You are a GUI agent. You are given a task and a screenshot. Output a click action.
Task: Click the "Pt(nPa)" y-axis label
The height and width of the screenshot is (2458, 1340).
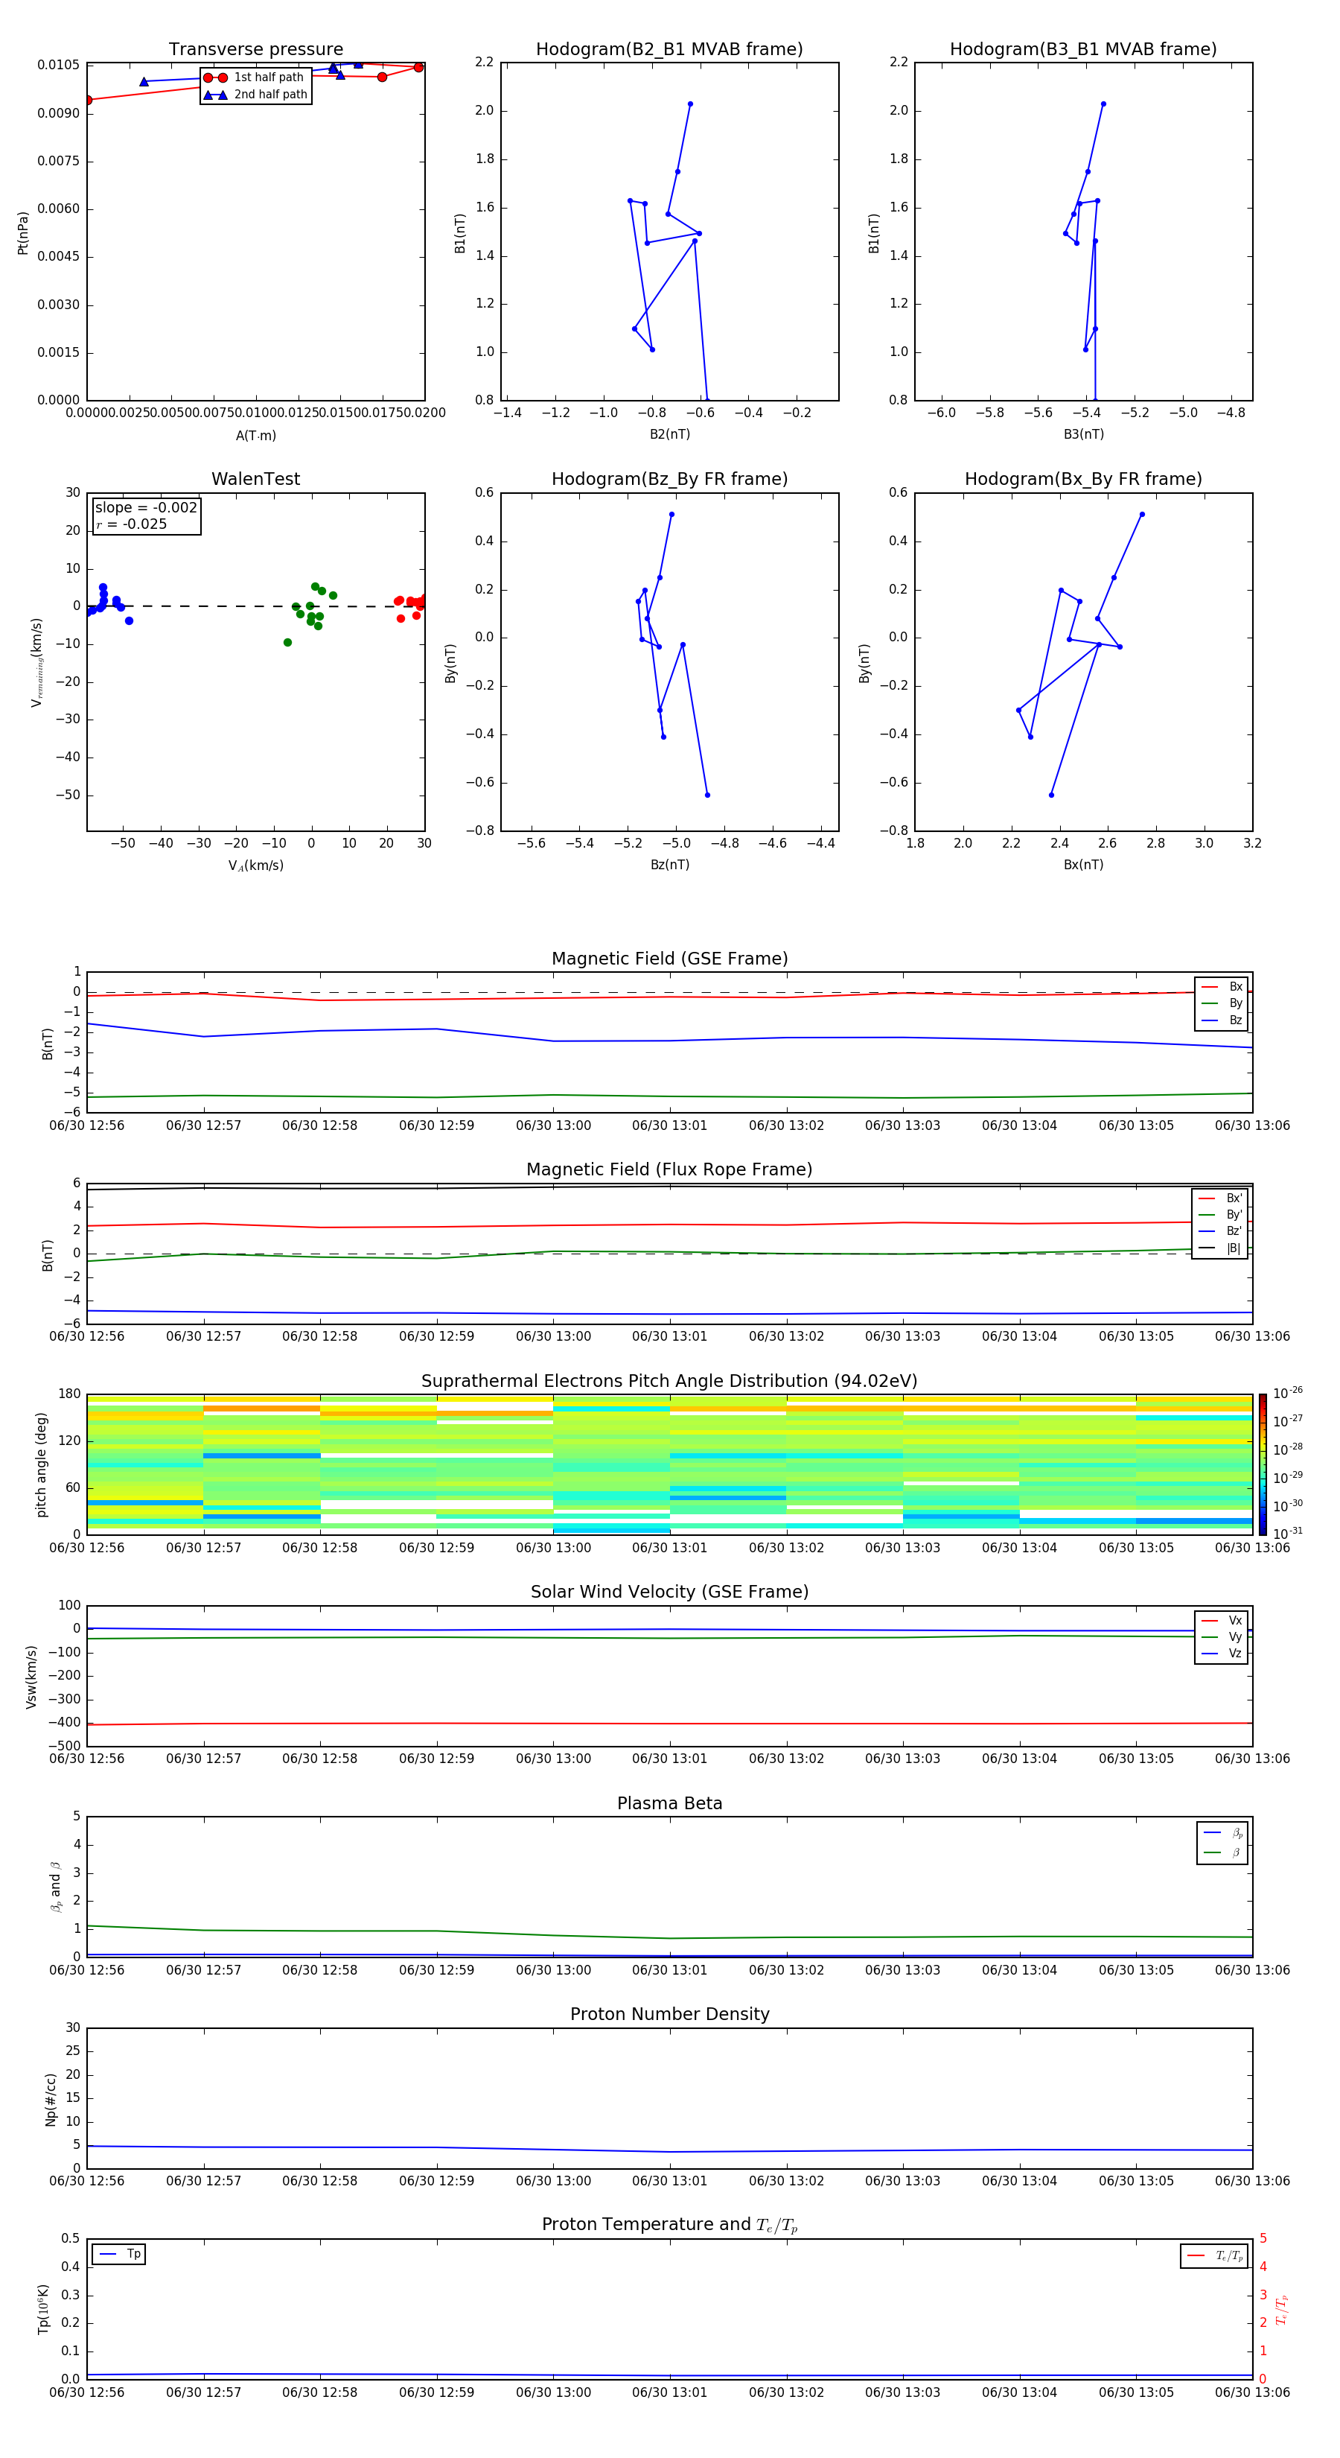coord(23,233)
